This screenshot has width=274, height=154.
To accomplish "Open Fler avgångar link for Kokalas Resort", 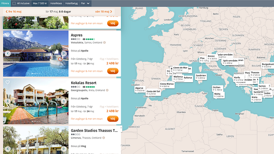I will pos(87,119).
